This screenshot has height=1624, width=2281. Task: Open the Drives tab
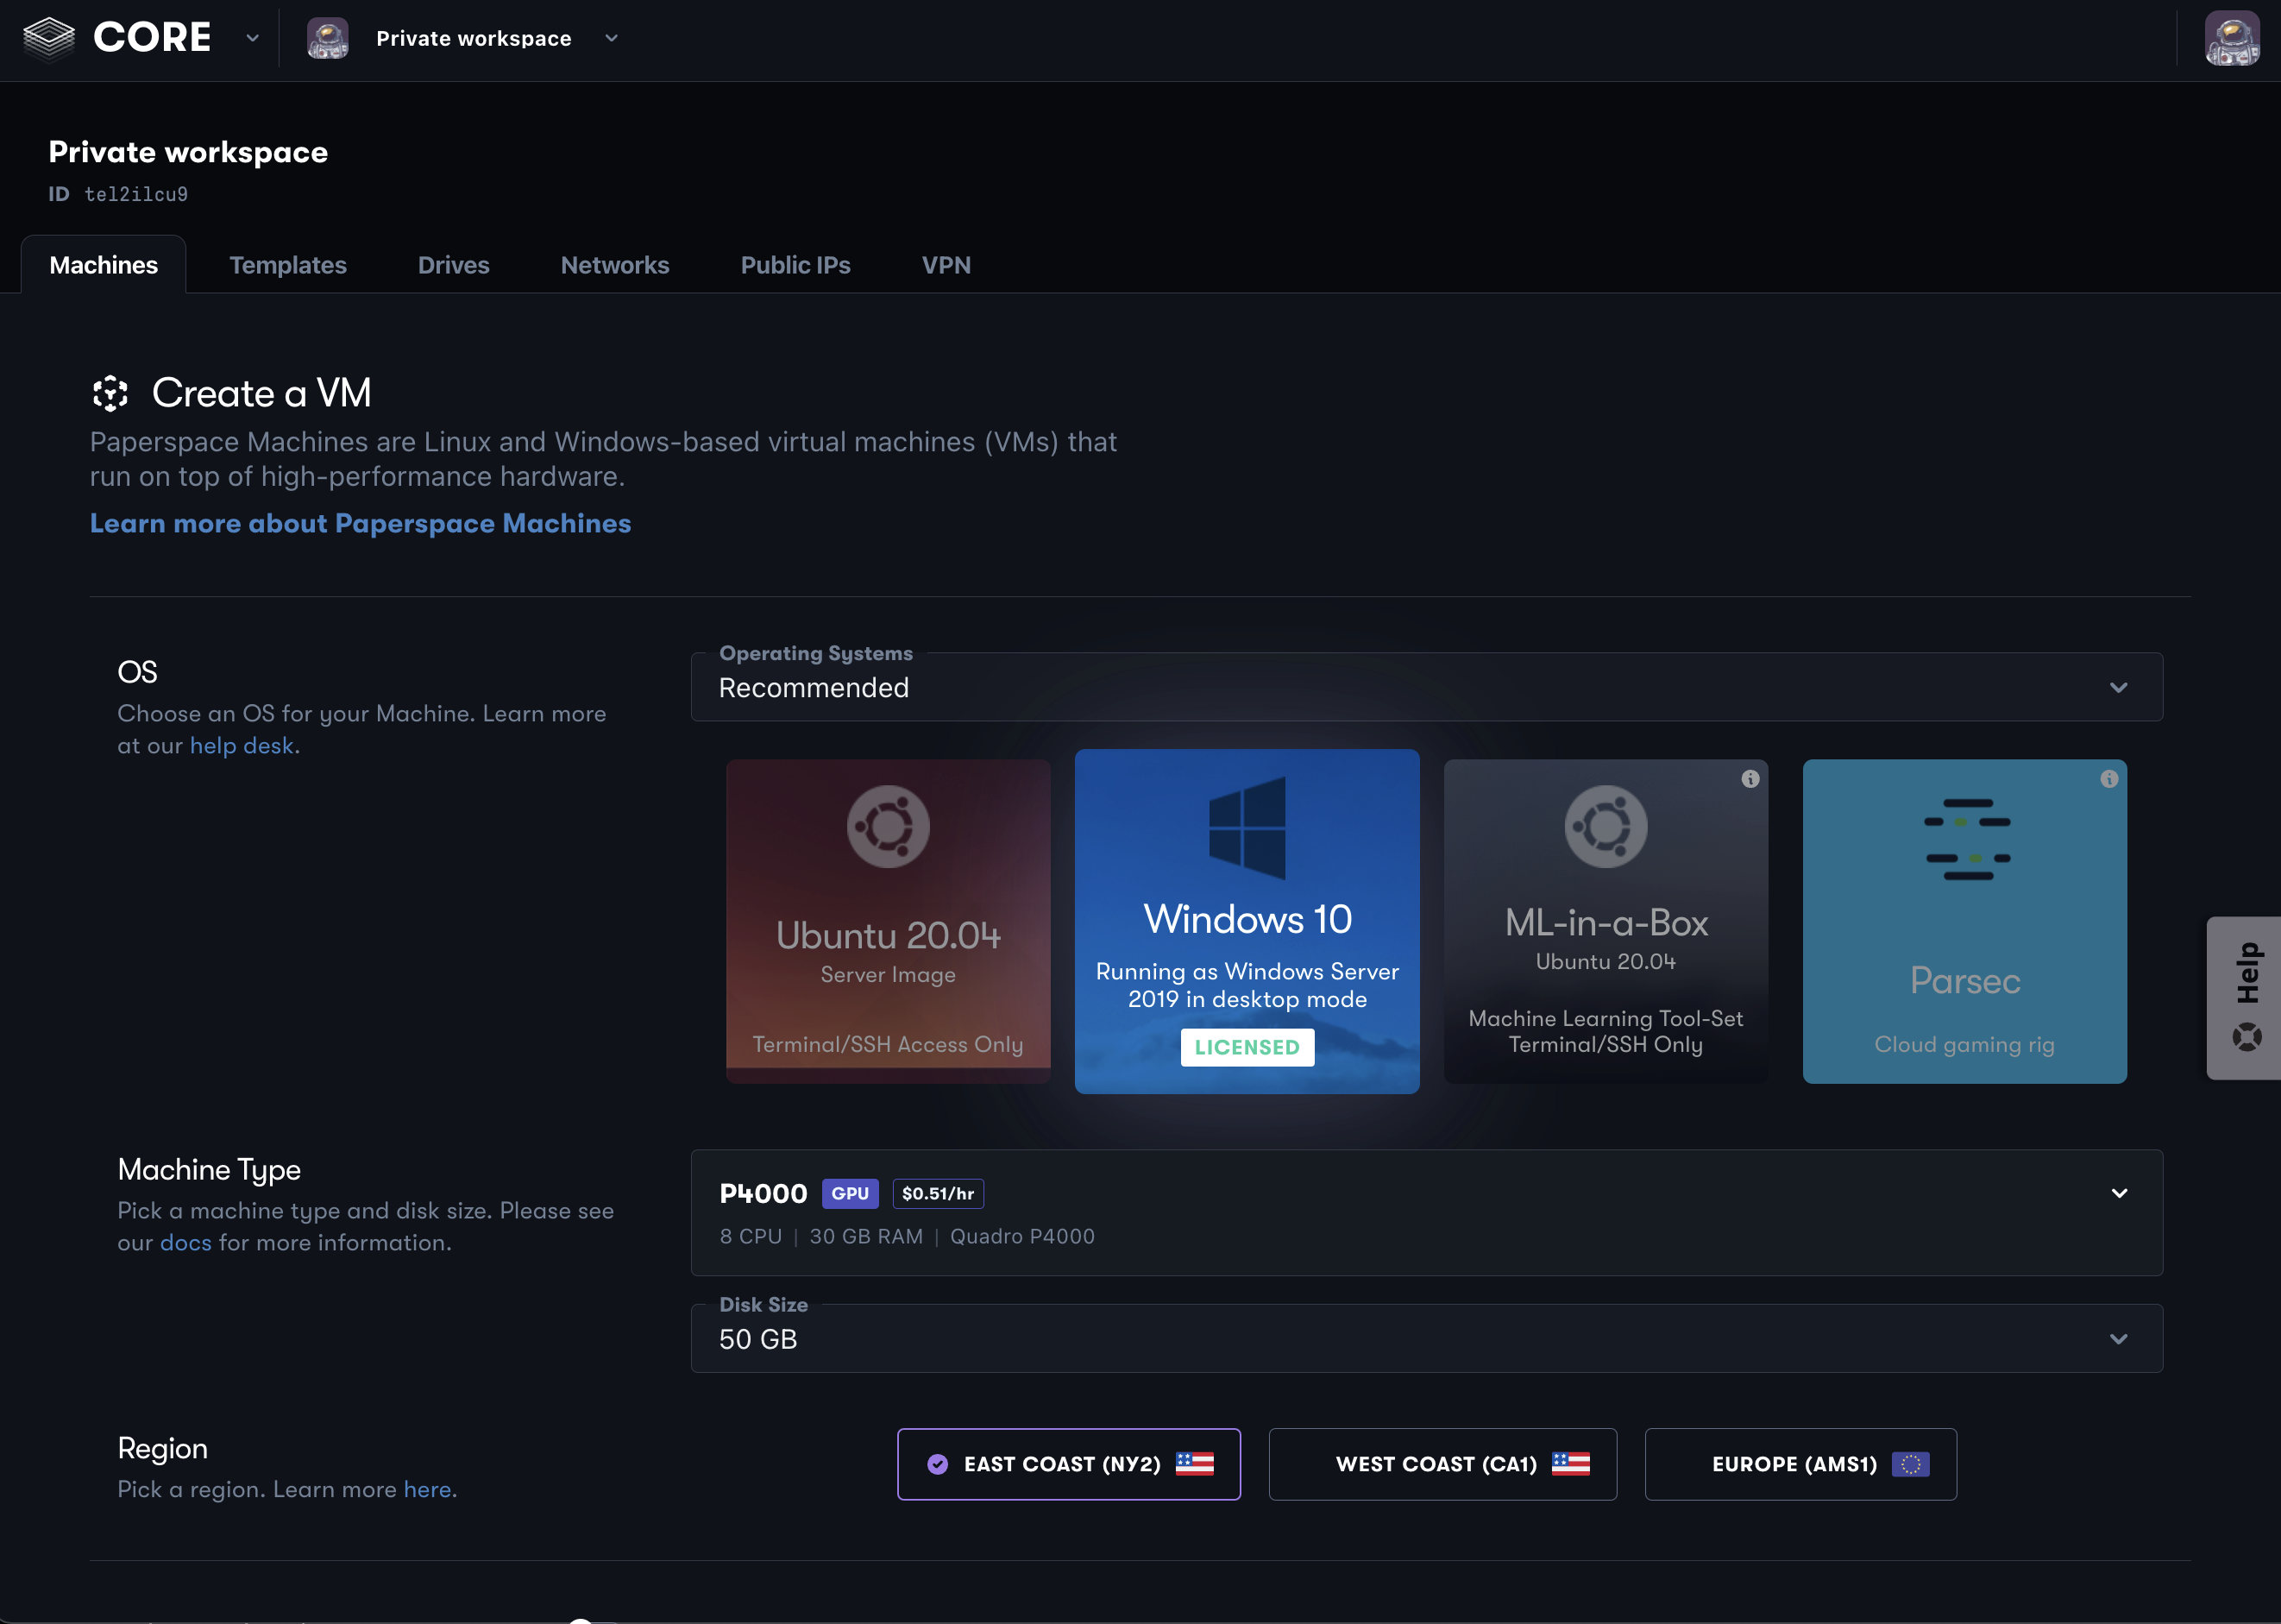[454, 265]
